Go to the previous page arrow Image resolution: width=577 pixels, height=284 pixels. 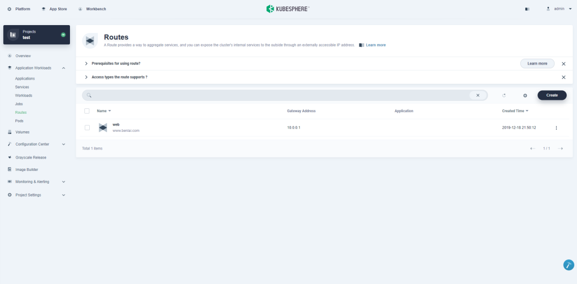[533, 148]
